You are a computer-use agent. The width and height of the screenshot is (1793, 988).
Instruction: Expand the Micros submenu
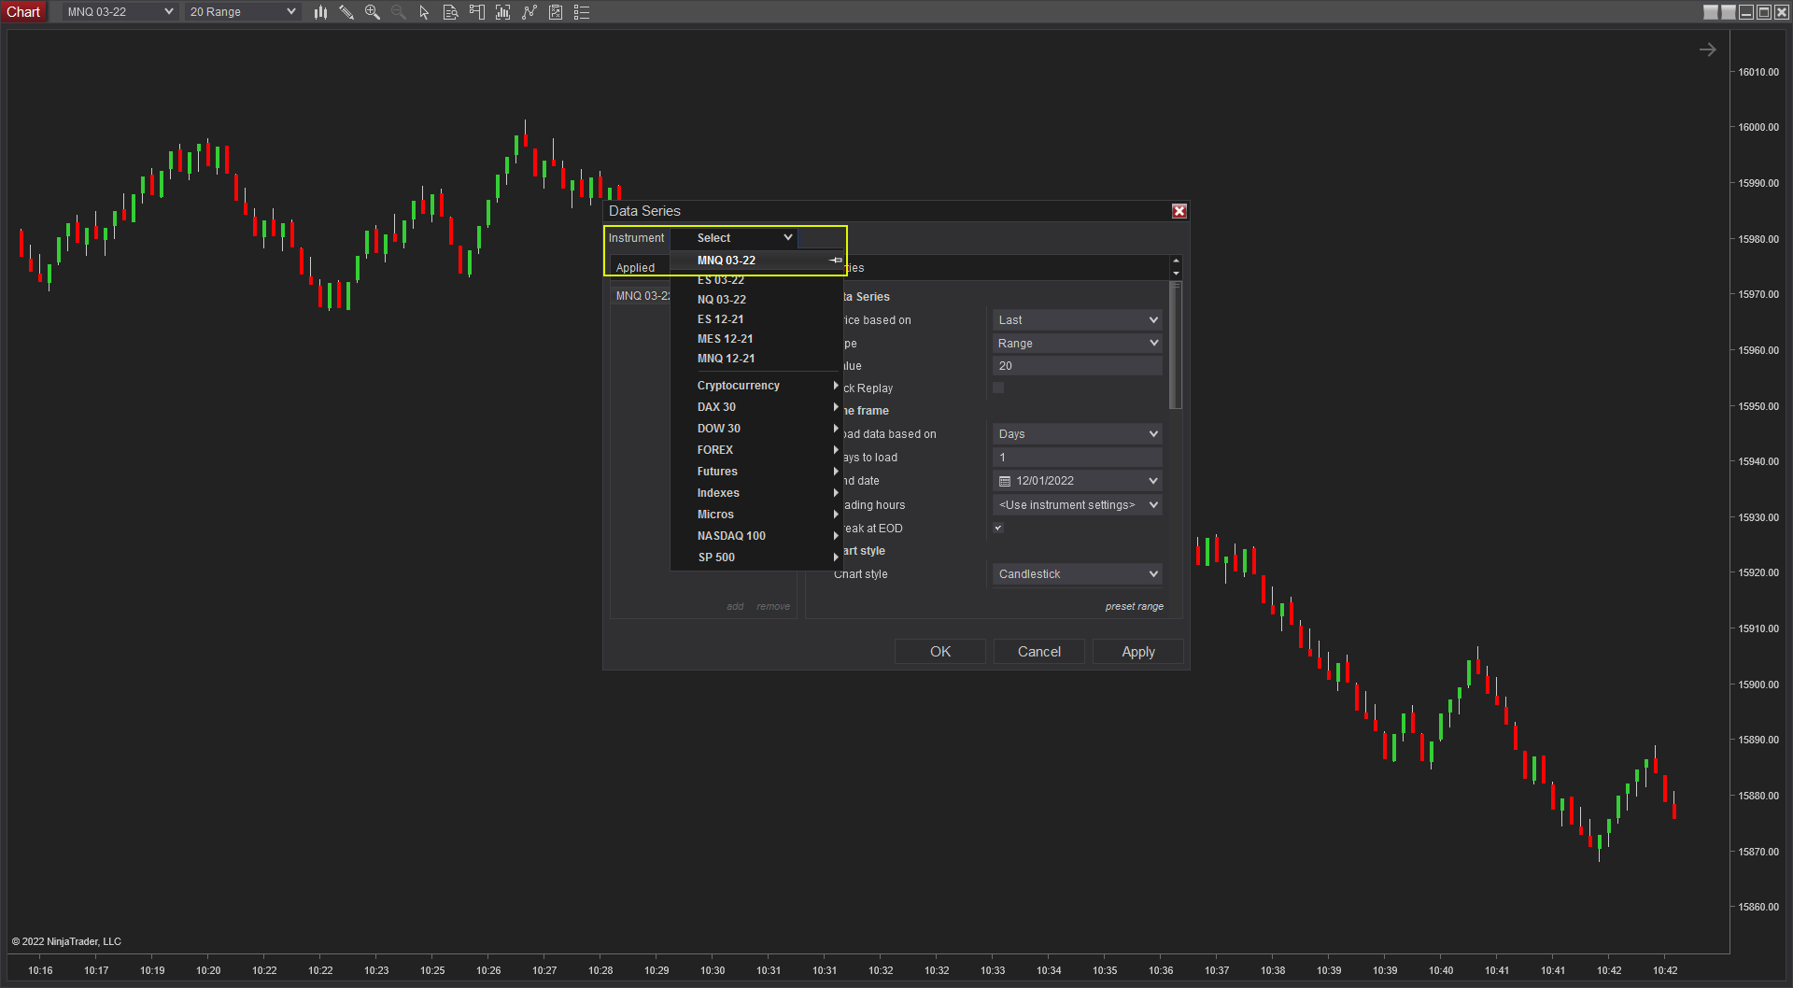click(756, 515)
